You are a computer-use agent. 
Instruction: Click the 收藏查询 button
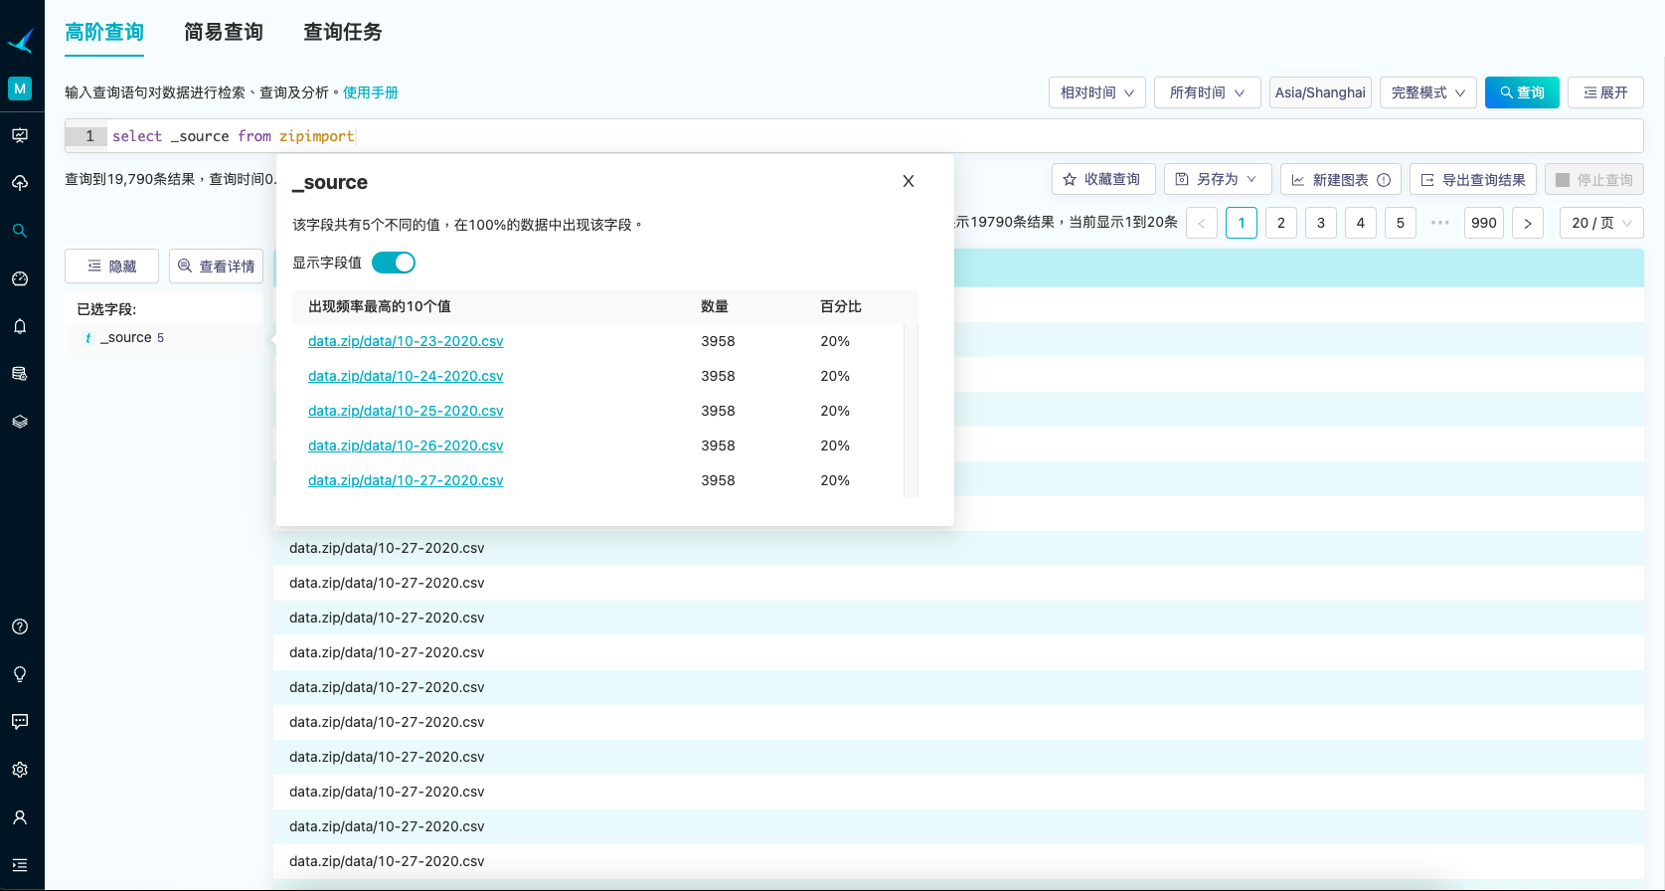[x=1103, y=179]
